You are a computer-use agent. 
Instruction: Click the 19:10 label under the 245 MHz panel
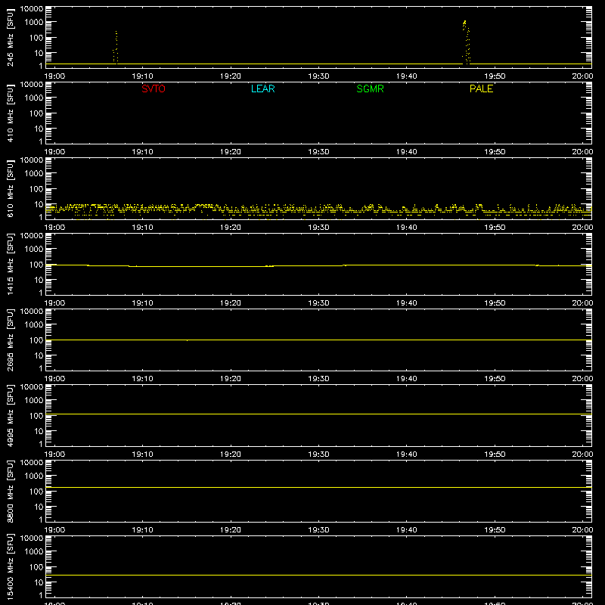coord(142,76)
